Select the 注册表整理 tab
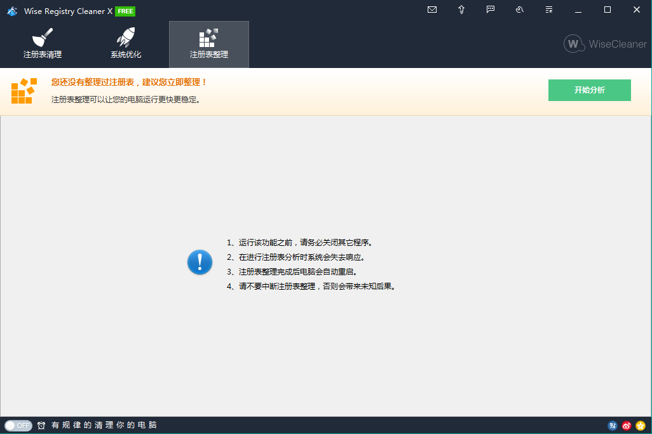 tap(208, 44)
